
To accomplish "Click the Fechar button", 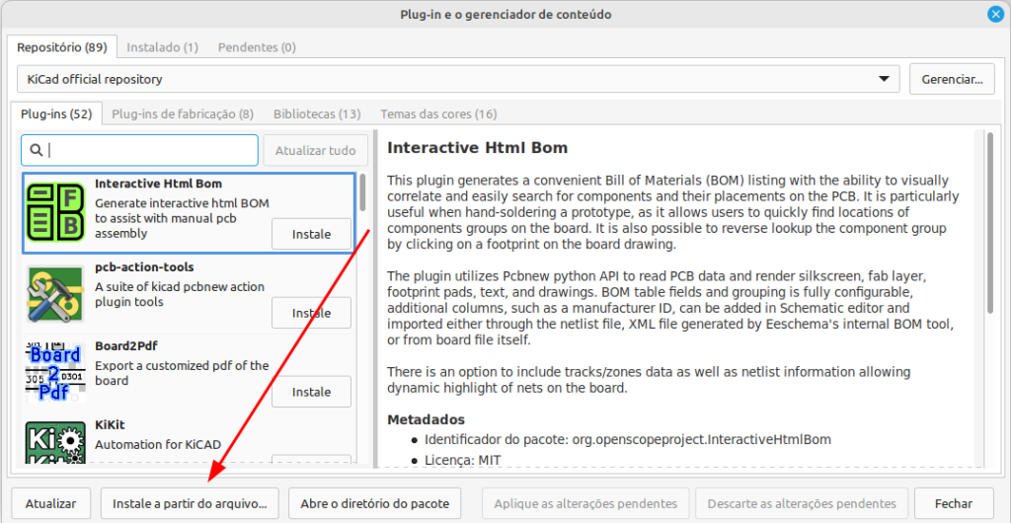I will click(x=955, y=503).
